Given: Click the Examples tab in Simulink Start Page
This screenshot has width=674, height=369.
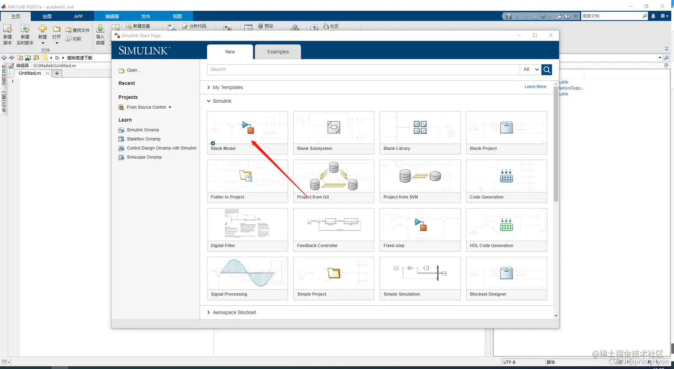Looking at the screenshot, I should 278,52.
